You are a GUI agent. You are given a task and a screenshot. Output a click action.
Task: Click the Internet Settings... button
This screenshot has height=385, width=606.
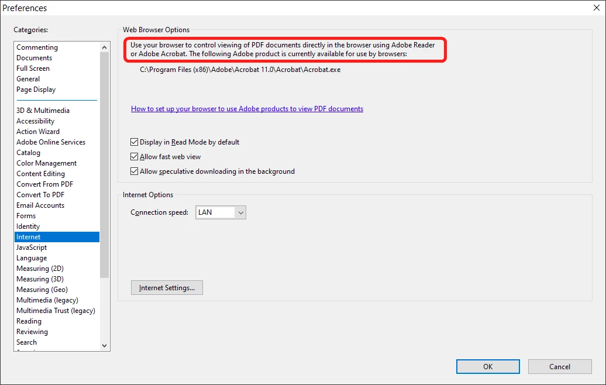coord(167,288)
